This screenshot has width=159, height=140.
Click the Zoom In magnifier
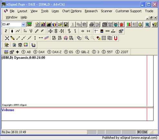point(87,38)
